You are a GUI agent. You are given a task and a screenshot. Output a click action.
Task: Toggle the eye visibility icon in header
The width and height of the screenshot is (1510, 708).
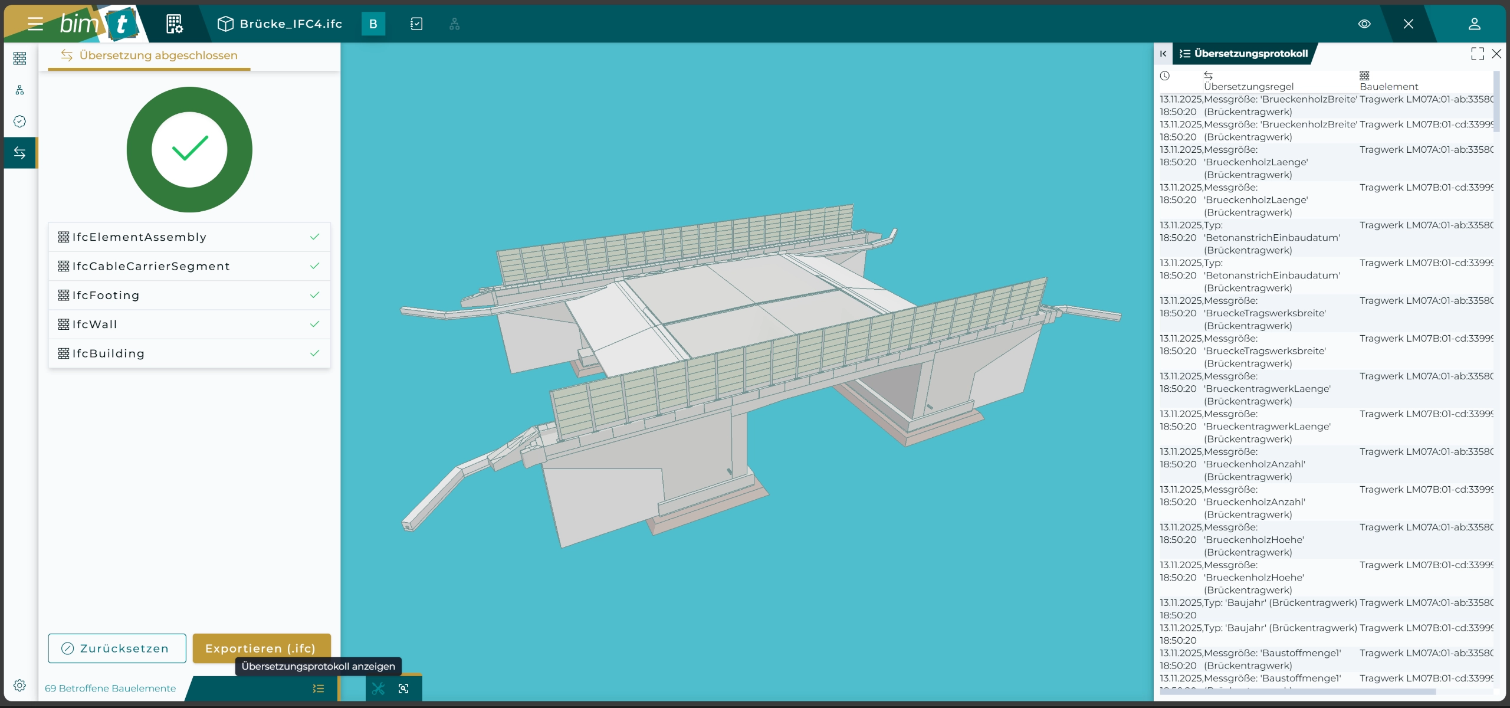coord(1364,24)
